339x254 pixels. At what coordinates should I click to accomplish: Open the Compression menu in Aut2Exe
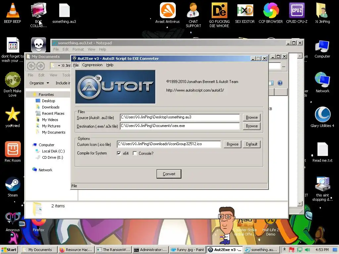[92, 65]
